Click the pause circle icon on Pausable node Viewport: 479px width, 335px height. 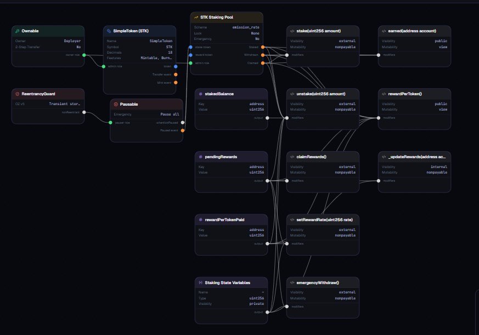click(x=116, y=104)
